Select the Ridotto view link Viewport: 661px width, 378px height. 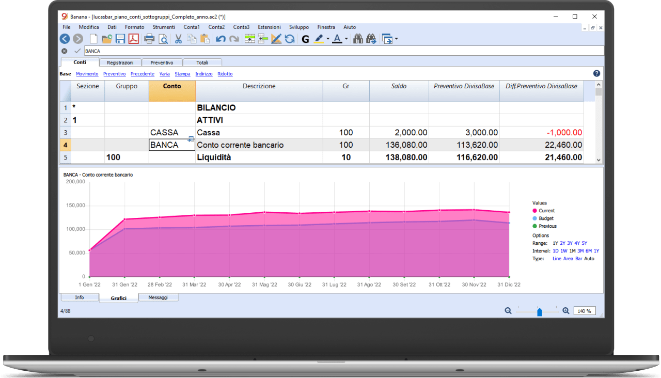click(x=225, y=74)
